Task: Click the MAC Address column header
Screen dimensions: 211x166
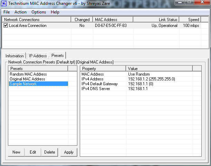Action: pyautogui.click(x=113, y=20)
